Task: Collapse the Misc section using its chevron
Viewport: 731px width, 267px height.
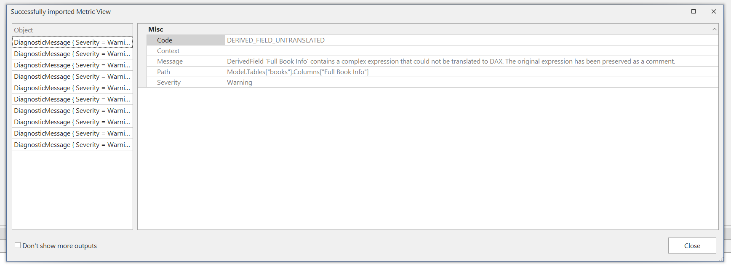Action: 714,29
